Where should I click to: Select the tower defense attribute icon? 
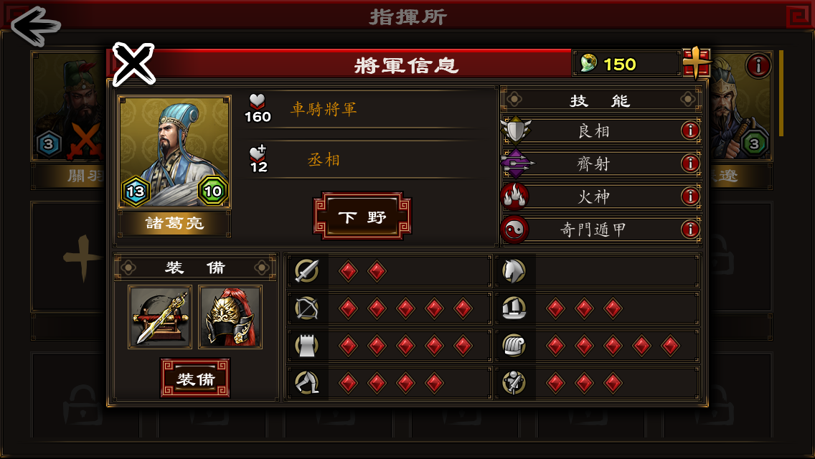(x=306, y=346)
